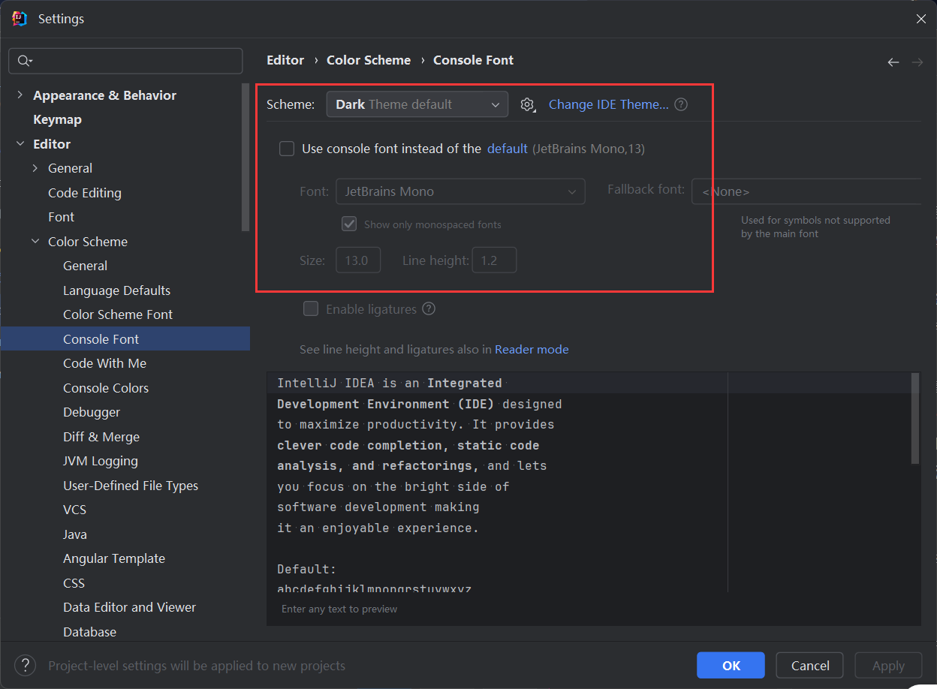The image size is (937, 689).
Task: Click the search magnifier icon
Action: (25, 61)
